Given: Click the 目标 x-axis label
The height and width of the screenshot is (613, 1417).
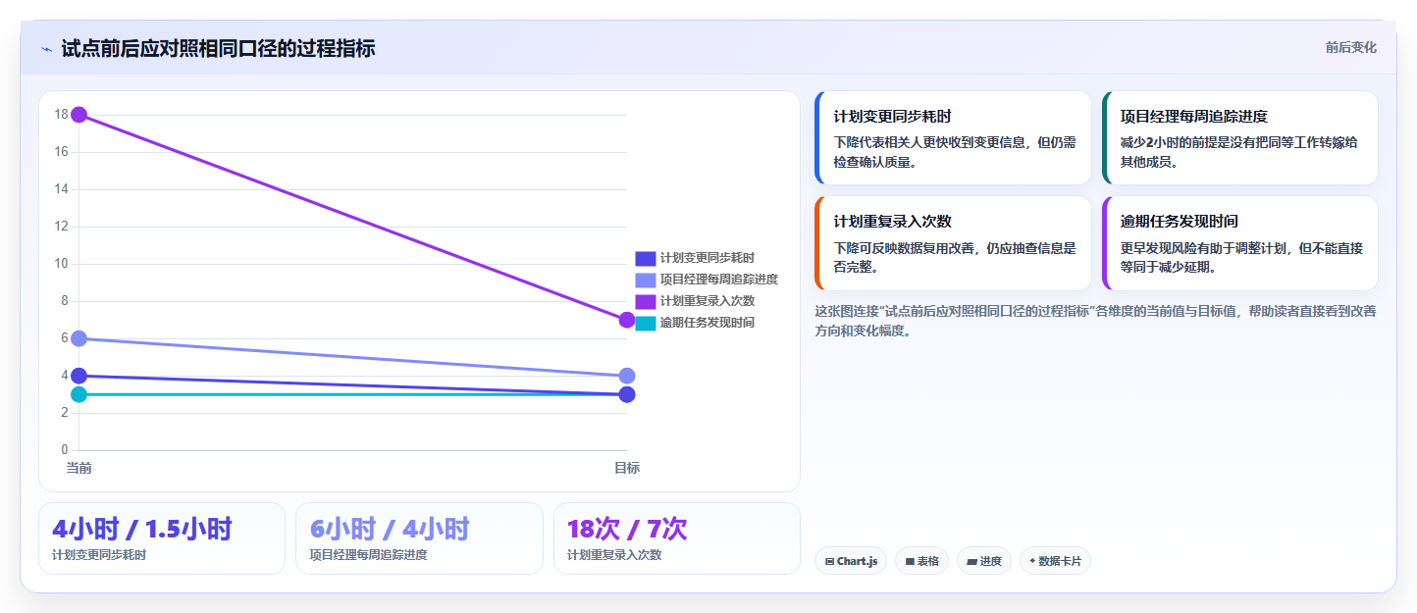Looking at the screenshot, I should coord(627,468).
